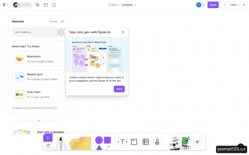
Task: Close the FigJam AI tooltip popup
Action: [x=123, y=32]
